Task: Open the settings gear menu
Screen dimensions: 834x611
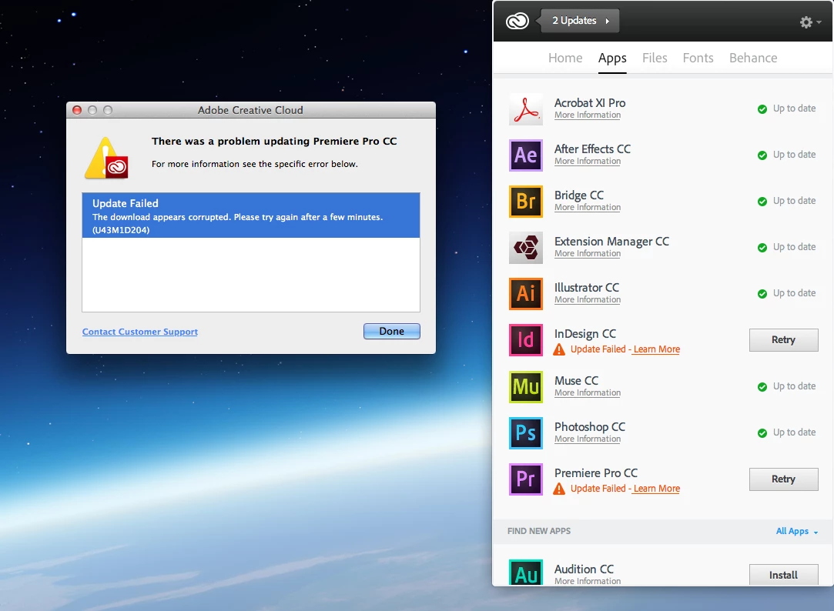Action: (810, 22)
